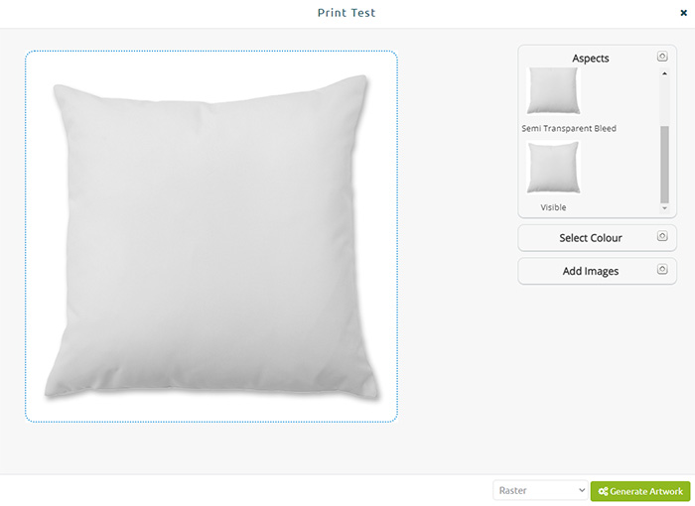Close the Print Test dialog
695x506 pixels.
pos(683,13)
